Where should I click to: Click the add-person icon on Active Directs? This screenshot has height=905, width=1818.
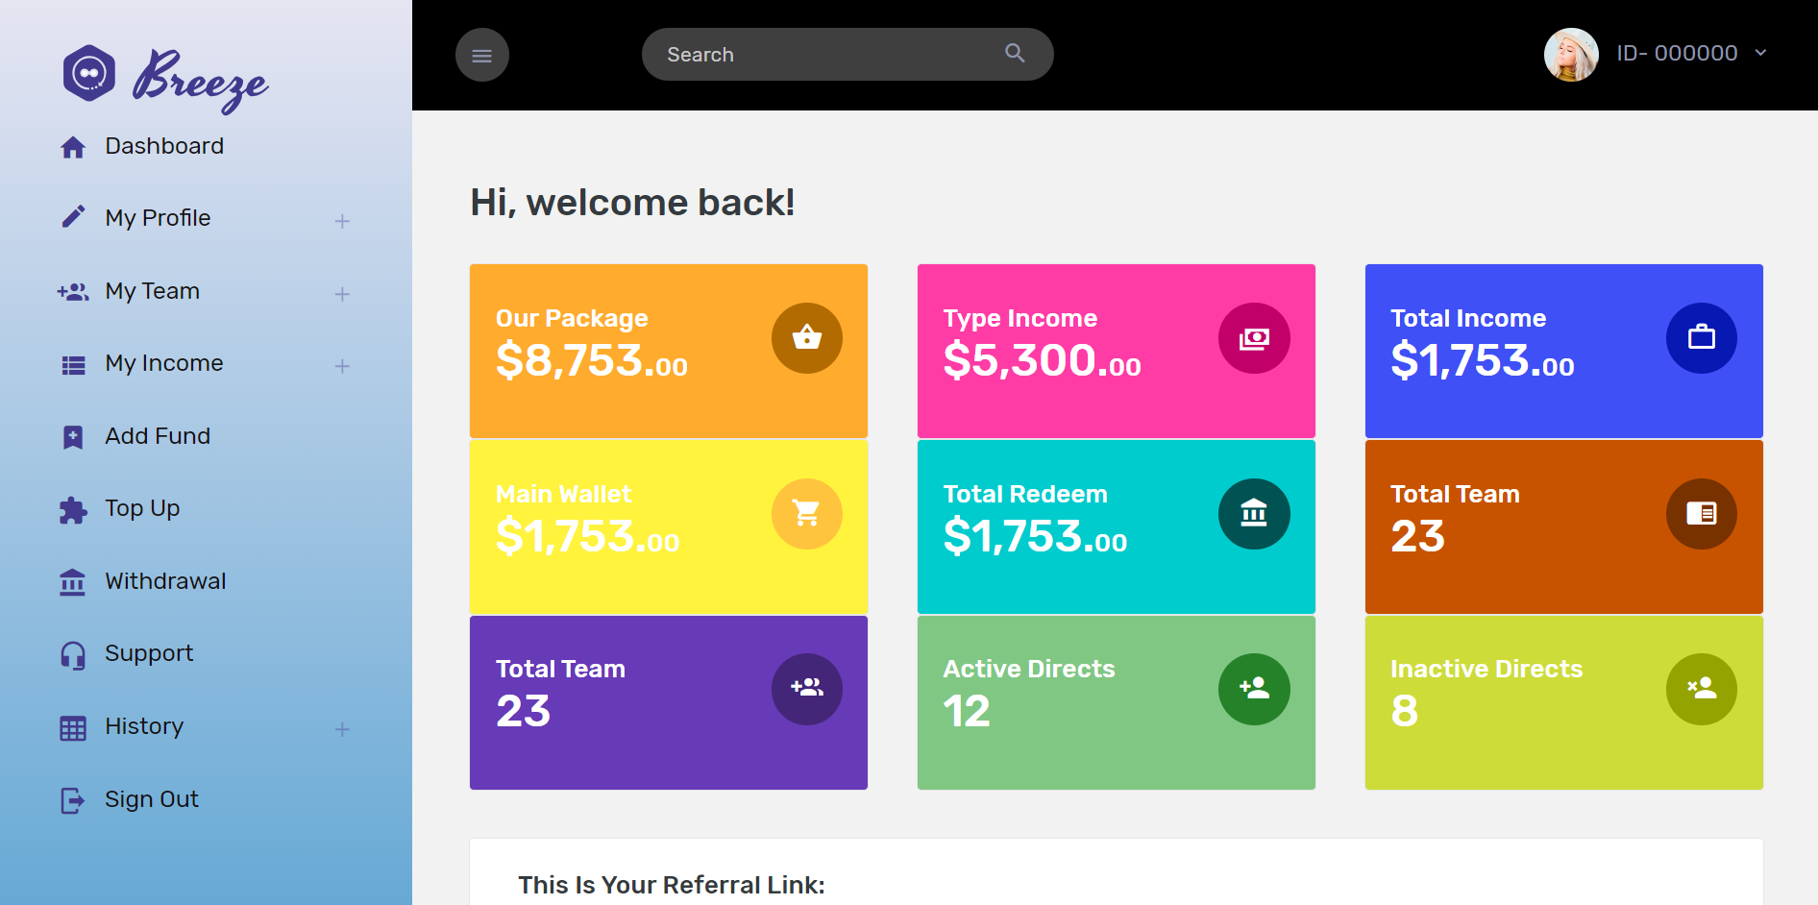(1254, 689)
